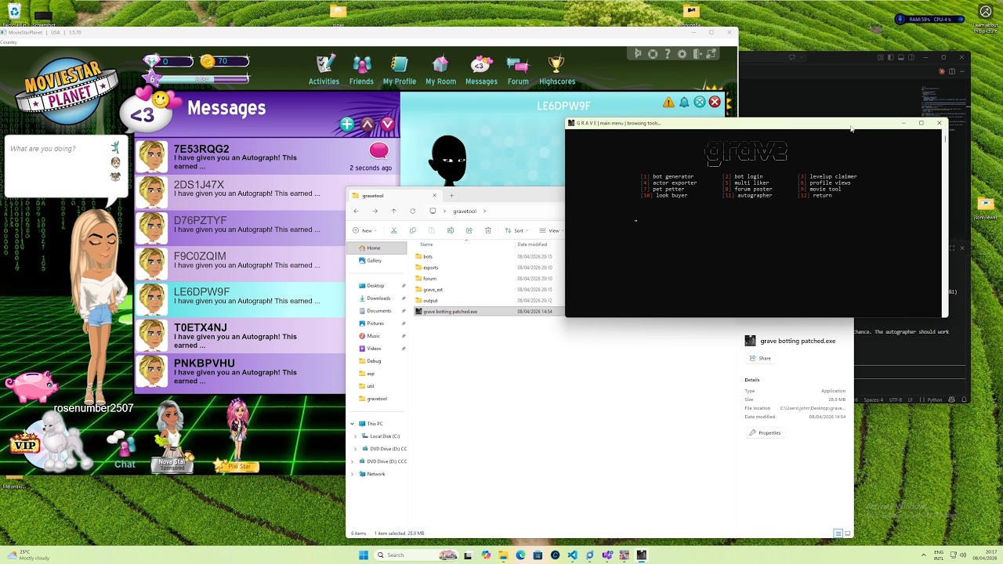Open message from F9C0ZQIM
This screenshot has width=1003, height=564.
[241, 263]
